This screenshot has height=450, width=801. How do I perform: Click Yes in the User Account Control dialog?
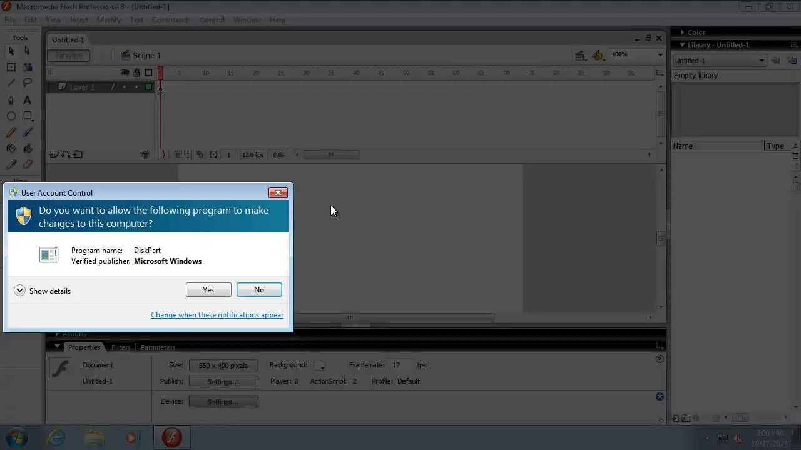(208, 290)
